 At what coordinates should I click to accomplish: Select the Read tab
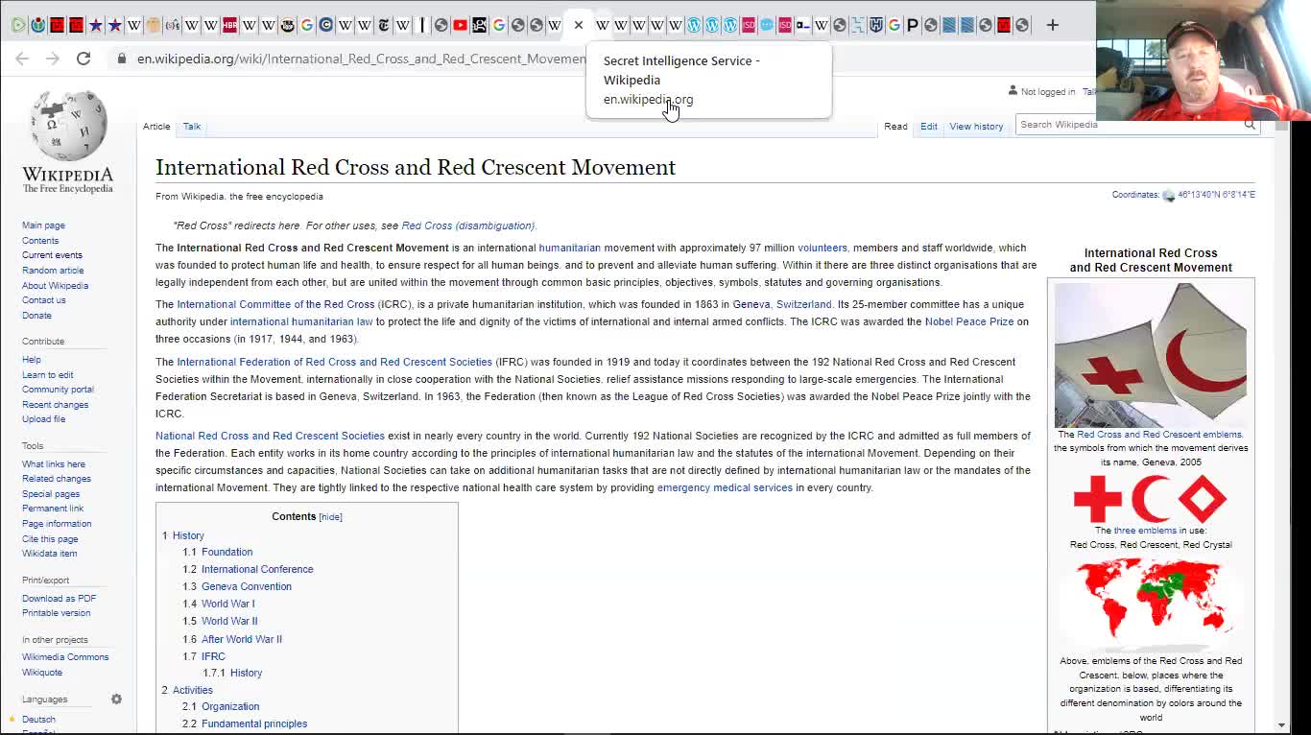(895, 127)
